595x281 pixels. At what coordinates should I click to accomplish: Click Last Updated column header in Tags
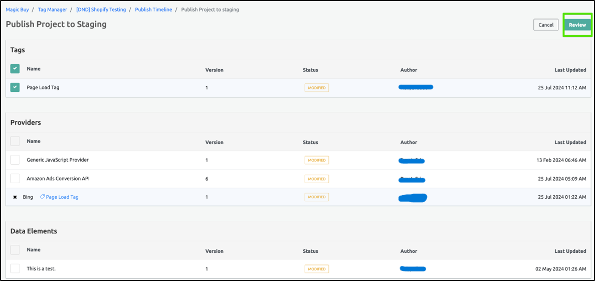(570, 70)
